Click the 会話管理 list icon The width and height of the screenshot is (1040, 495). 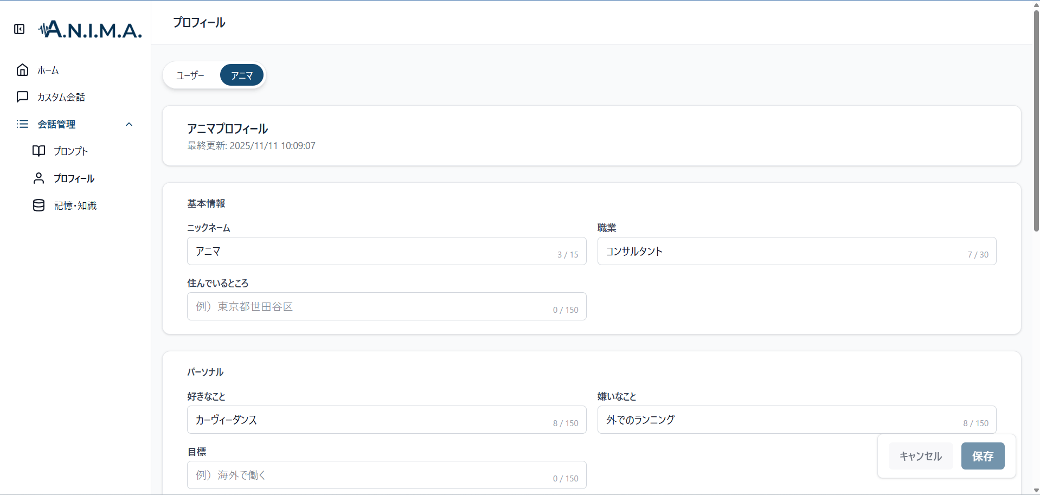point(22,124)
